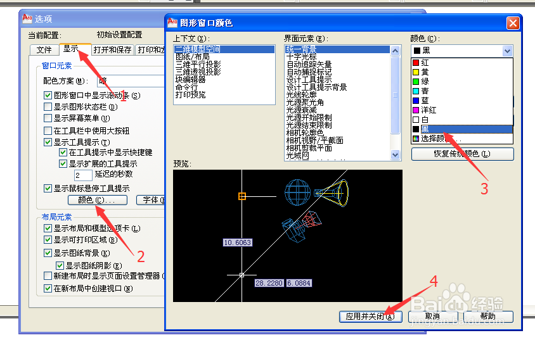The height and width of the screenshot is (340, 535).
Task: Open the 打开和保存 tab
Action: point(113,50)
